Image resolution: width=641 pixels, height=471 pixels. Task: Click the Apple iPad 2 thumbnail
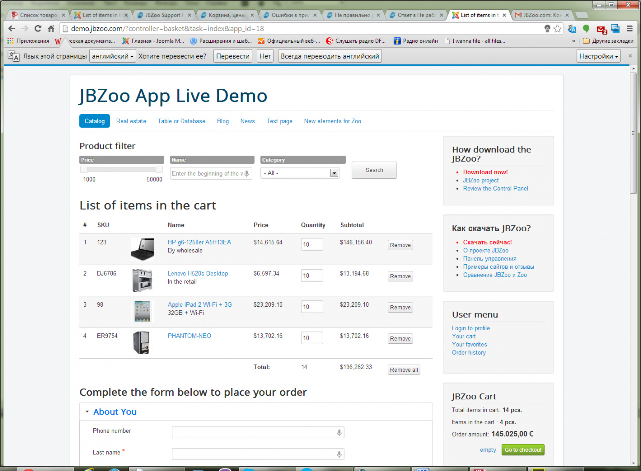142,311
